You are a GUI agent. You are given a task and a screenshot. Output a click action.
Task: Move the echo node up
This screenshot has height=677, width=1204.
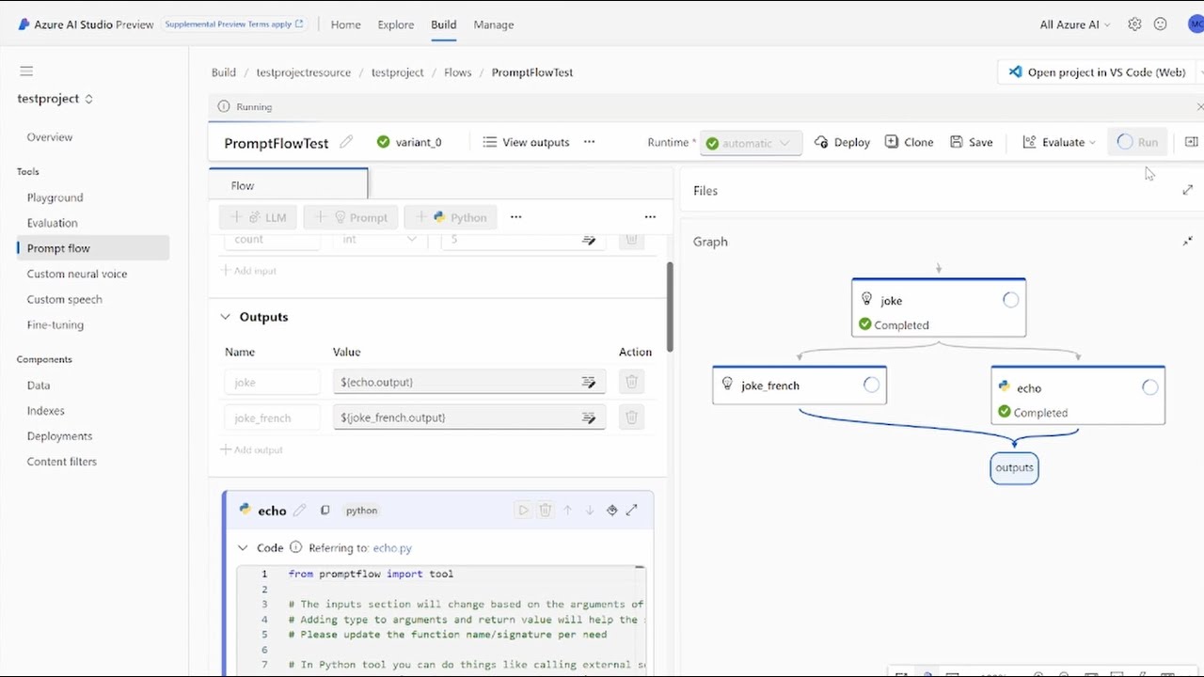click(567, 511)
